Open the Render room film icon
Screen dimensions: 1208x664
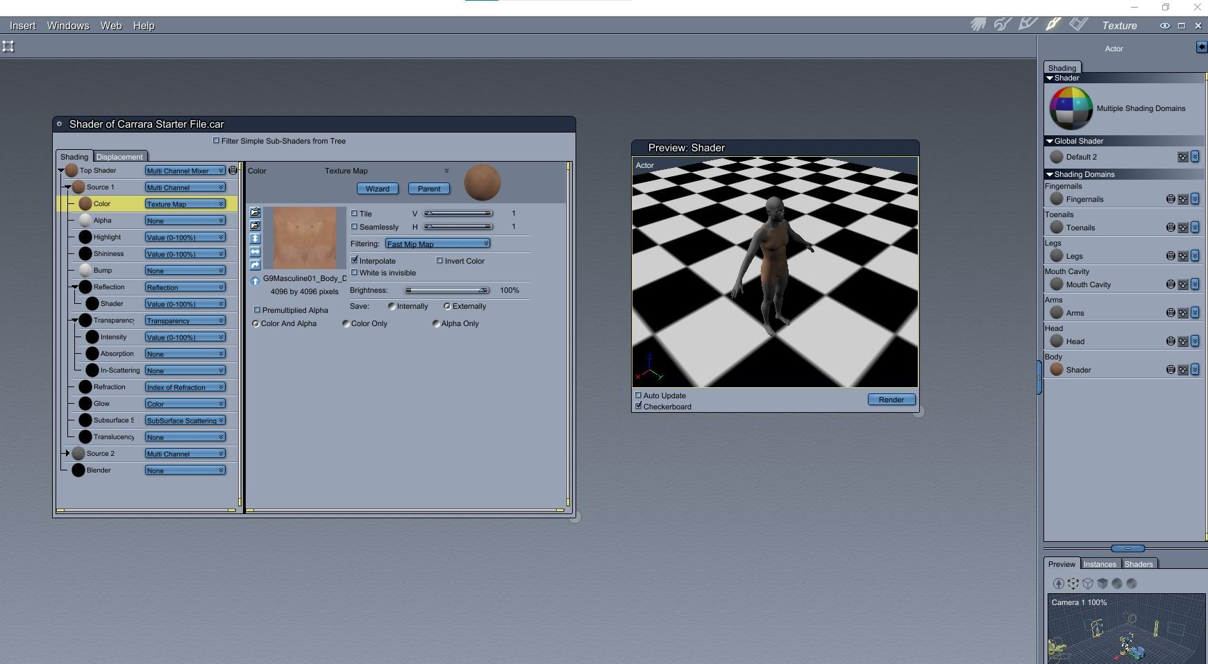[x=1078, y=25]
